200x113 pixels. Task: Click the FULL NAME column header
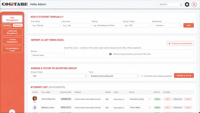coord(46,92)
